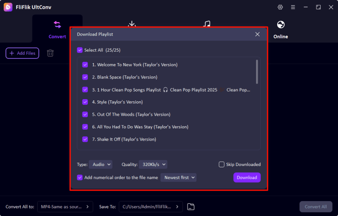338x216 pixels.
Task: Toggle the Select All checkbox
Action: [80, 50]
